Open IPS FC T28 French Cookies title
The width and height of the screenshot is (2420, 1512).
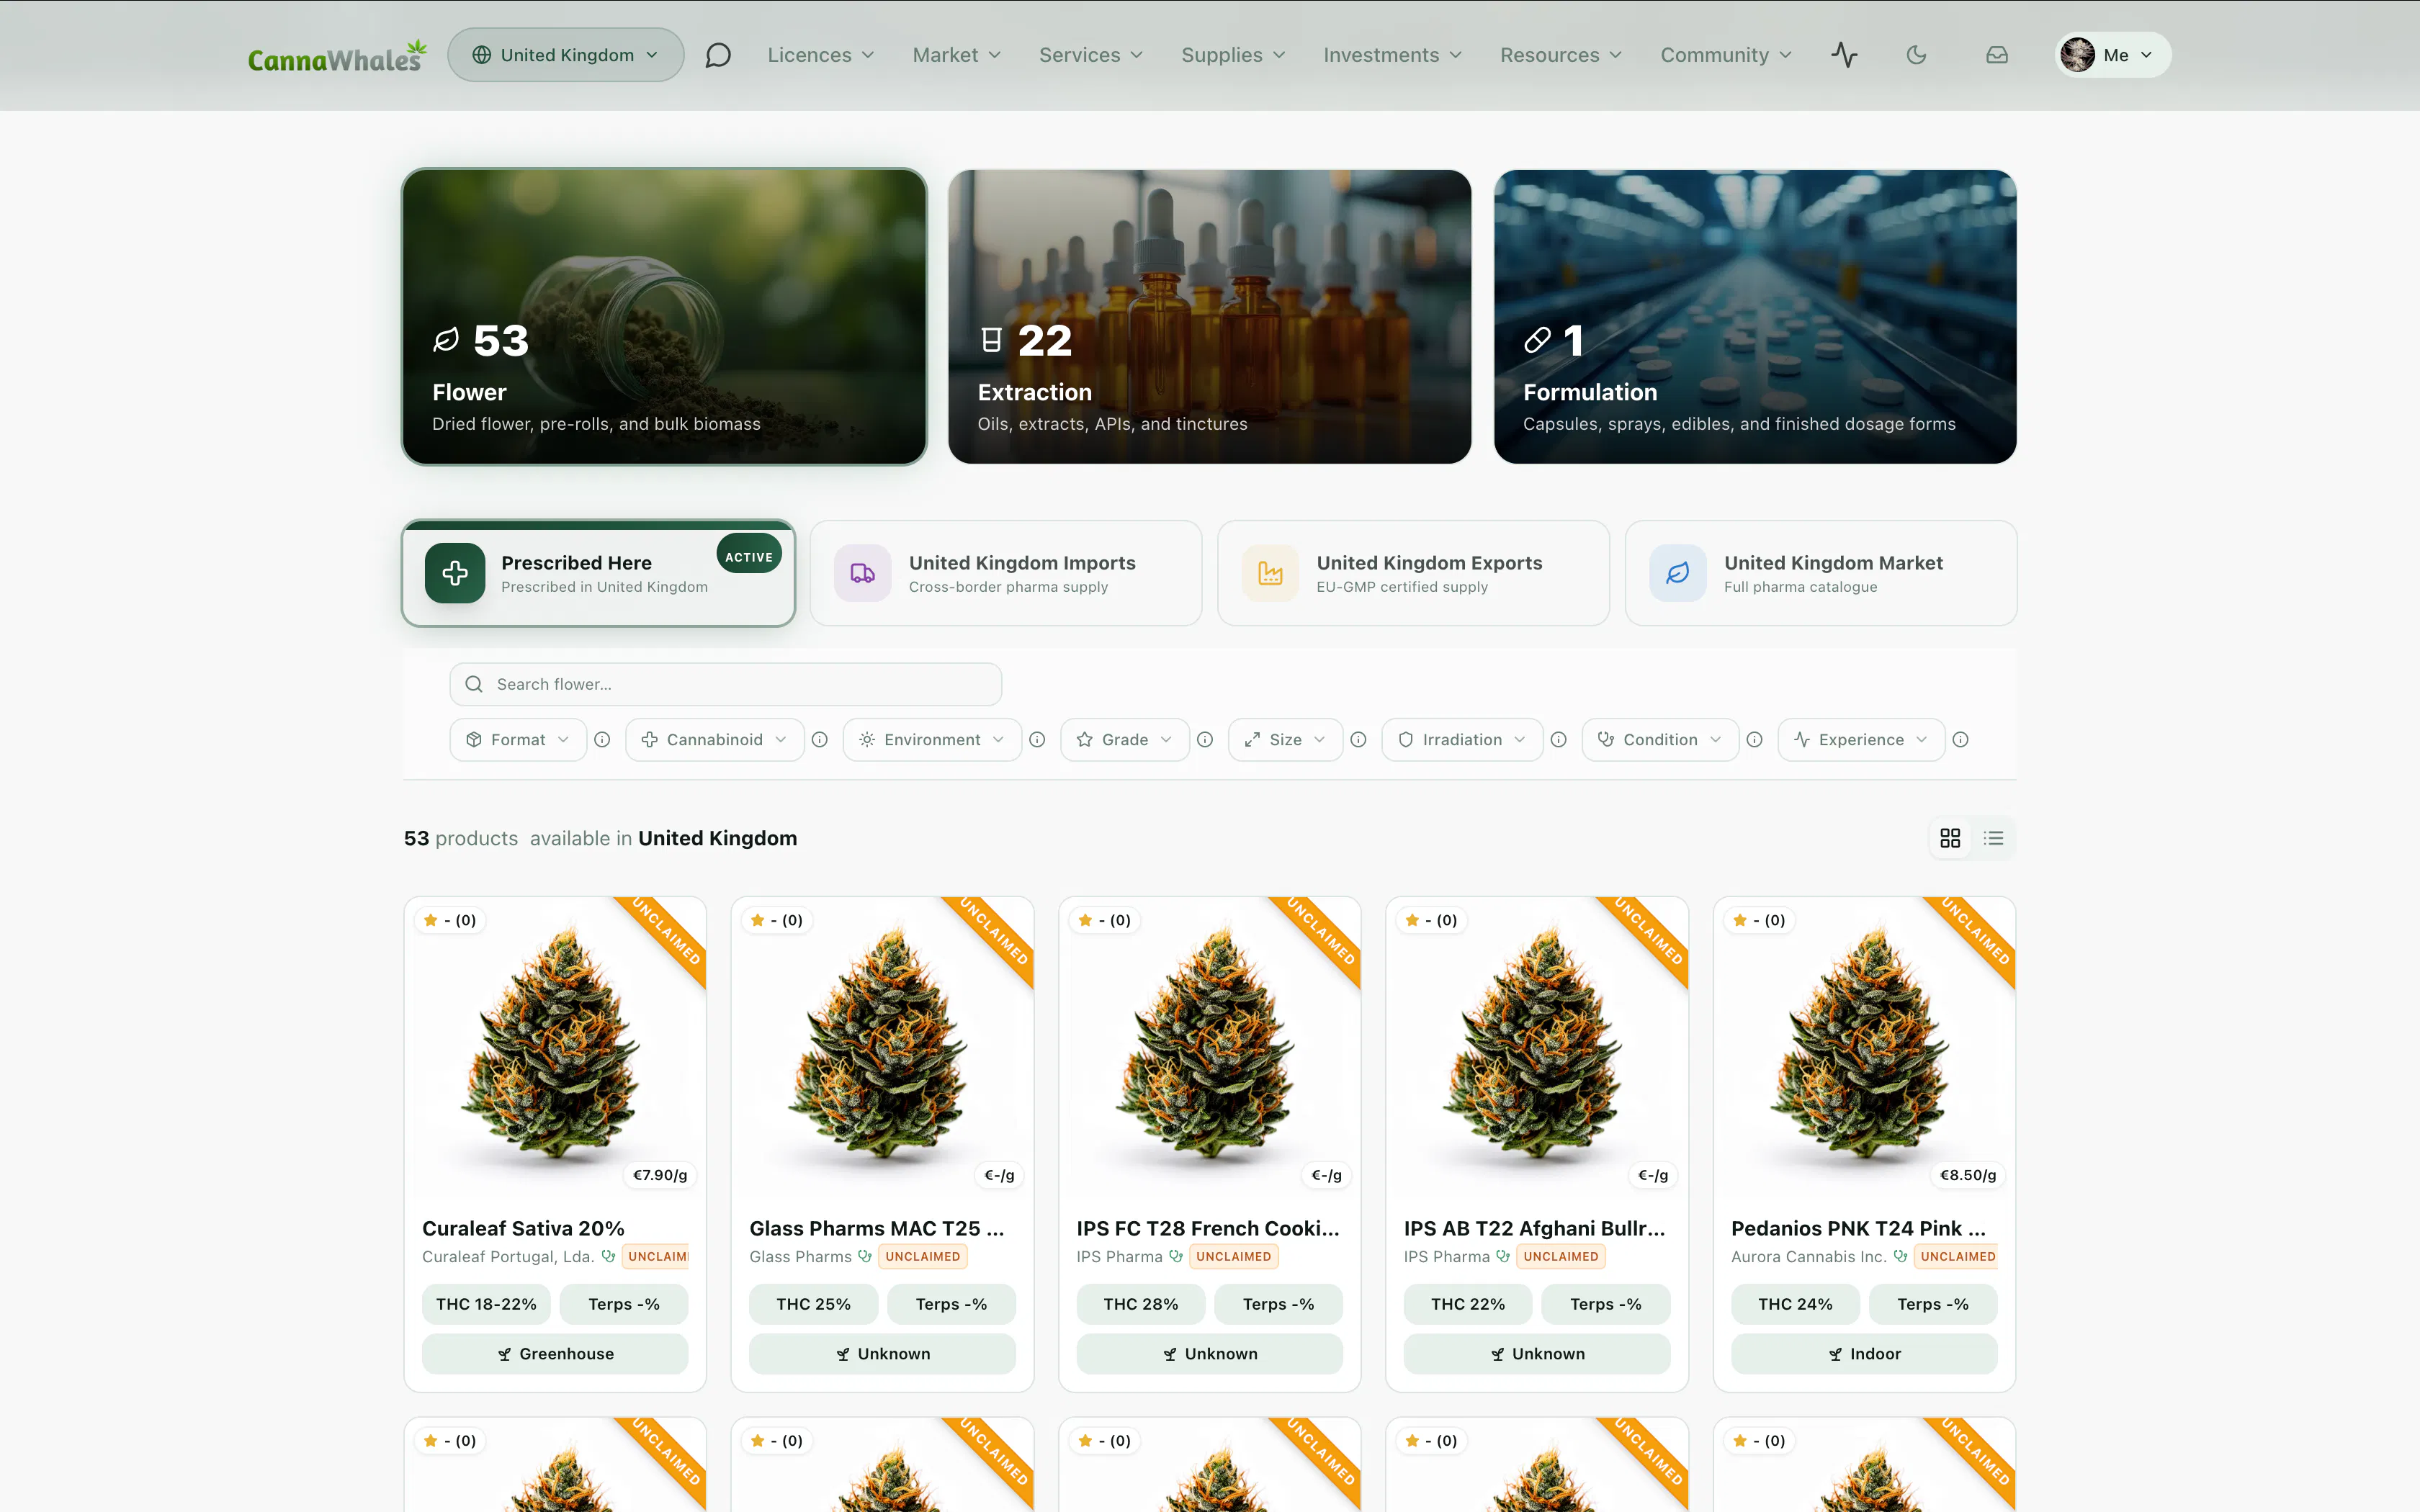[1208, 1228]
